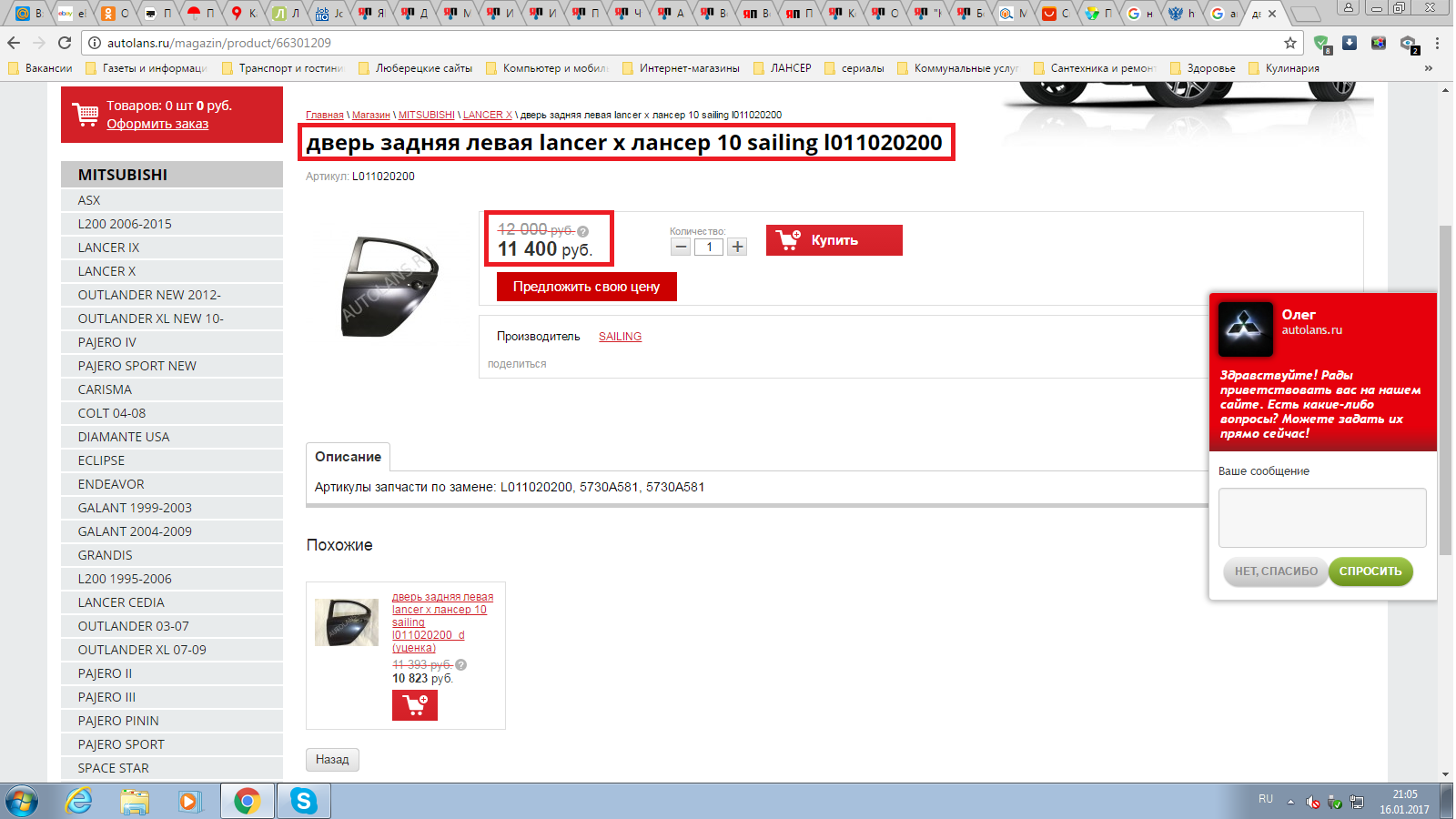The image size is (1456, 819).
Task: Open Skype from the taskbar
Action: click(x=303, y=802)
